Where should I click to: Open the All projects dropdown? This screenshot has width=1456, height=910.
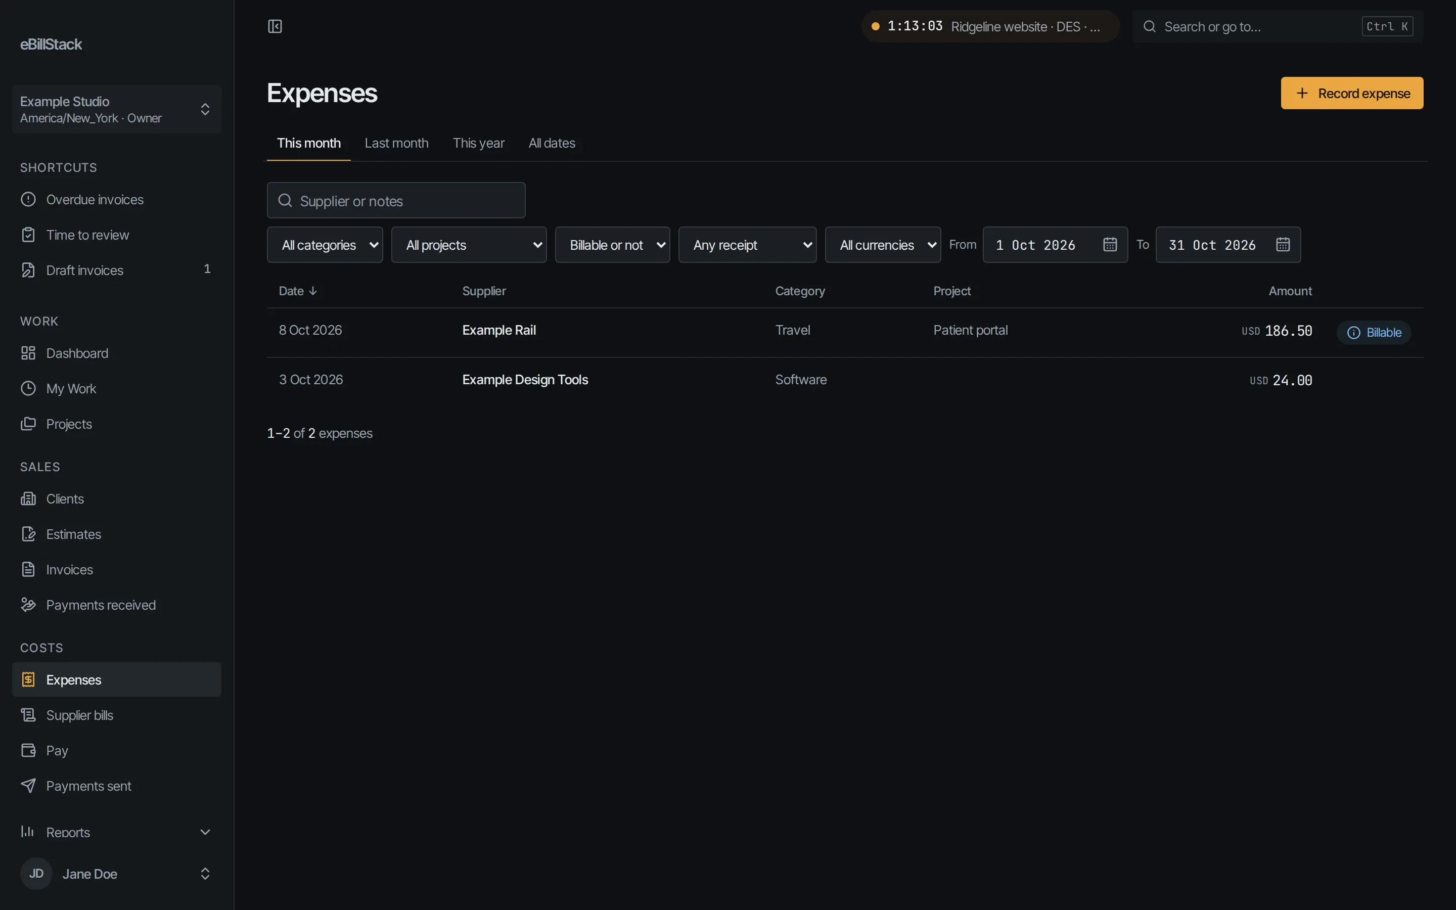point(469,245)
